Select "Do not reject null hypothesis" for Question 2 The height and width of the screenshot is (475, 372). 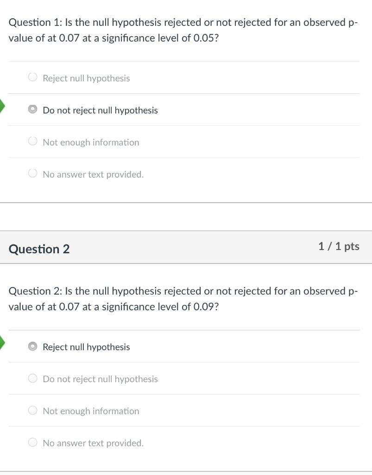(100, 379)
